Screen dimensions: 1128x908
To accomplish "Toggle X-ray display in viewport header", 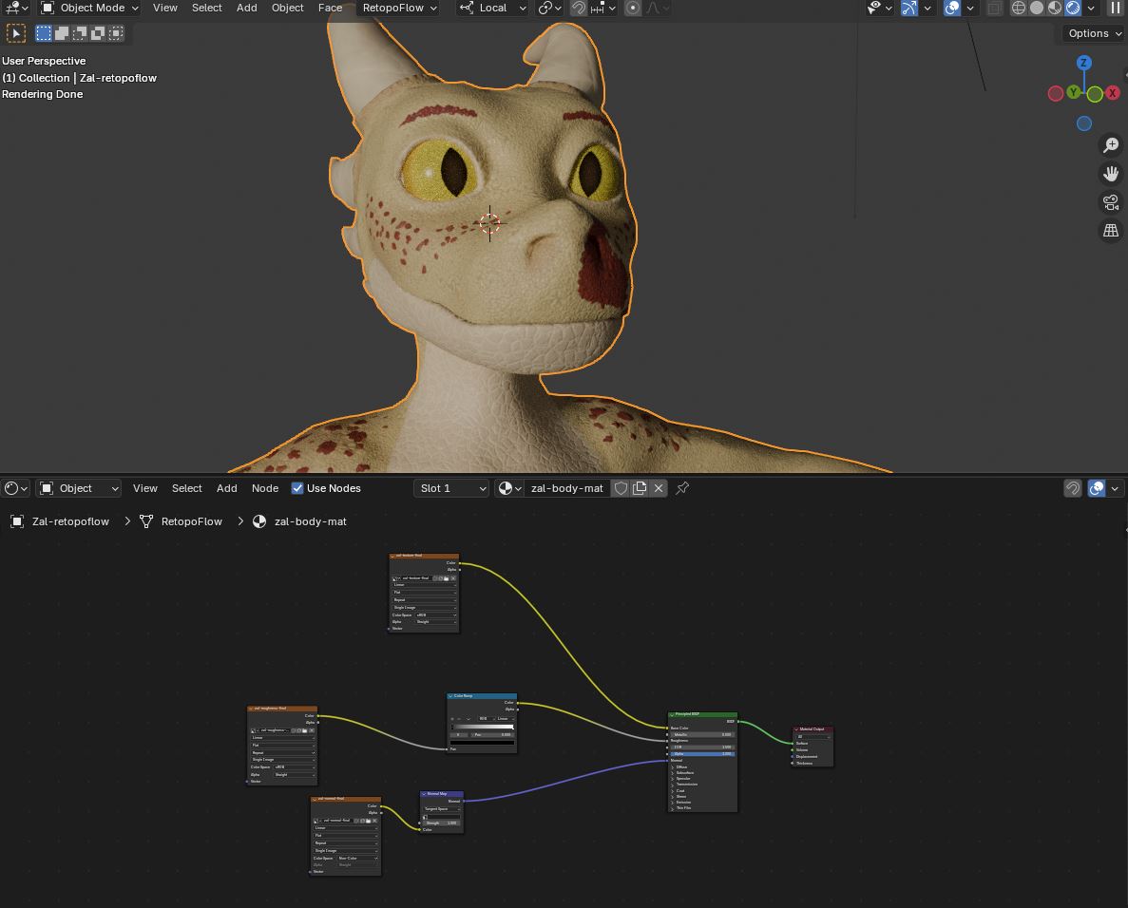I will click(x=994, y=8).
